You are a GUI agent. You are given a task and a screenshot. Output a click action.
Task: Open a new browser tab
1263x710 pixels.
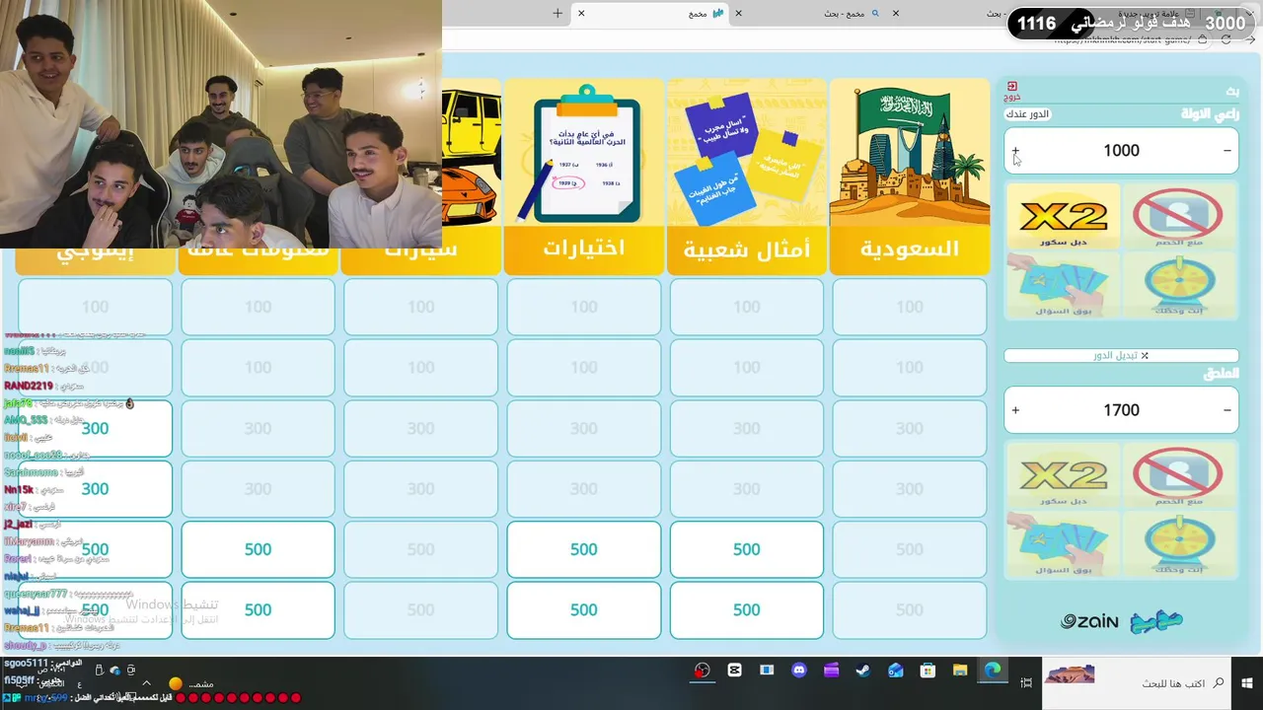tap(557, 14)
